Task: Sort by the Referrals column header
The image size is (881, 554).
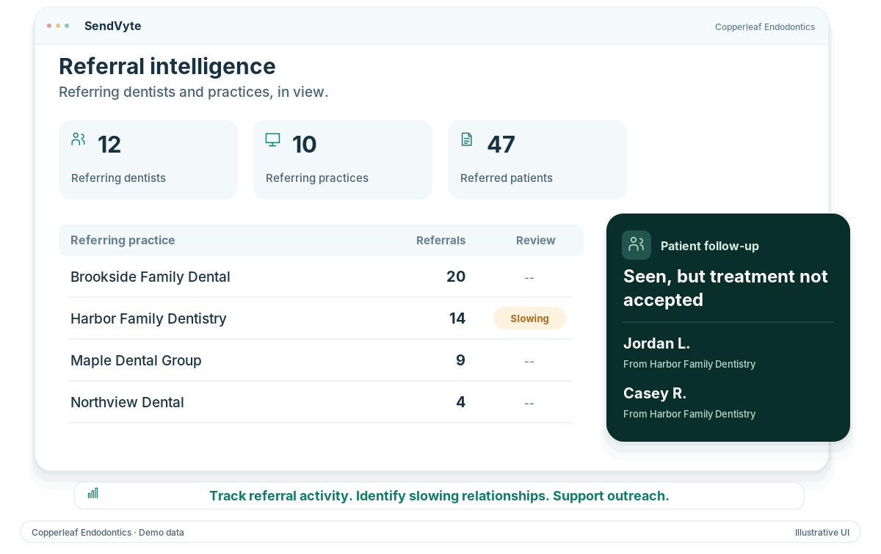Action: [x=440, y=240]
